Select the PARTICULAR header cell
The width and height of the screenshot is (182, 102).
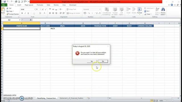[x=22, y=26]
